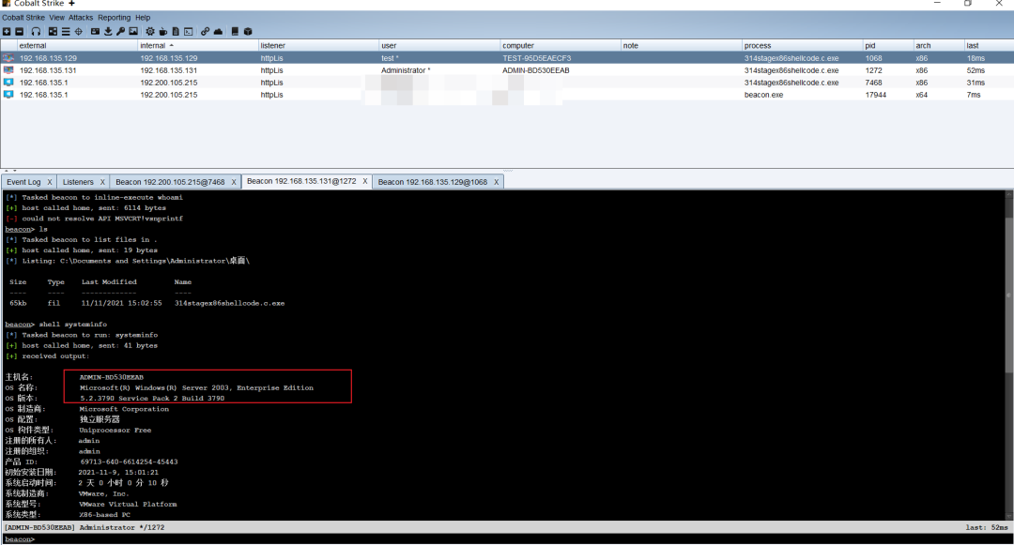
Task: Close the Beacon 192.168.135.131@1272 tab
Action: [x=364, y=181]
